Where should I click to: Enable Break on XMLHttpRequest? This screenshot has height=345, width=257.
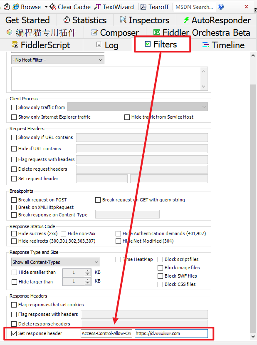click(x=14, y=207)
